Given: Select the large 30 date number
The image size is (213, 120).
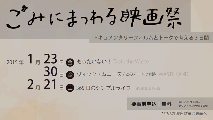Looking at the screenshot, I should click(51, 73).
